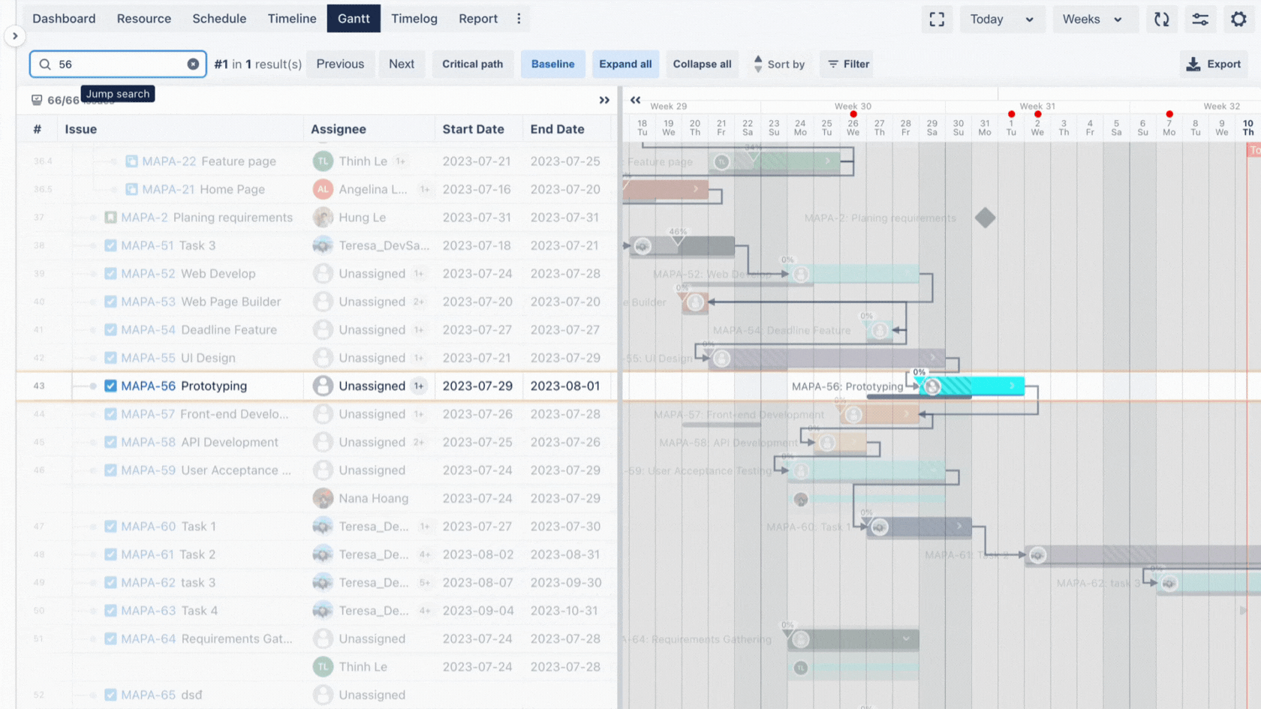This screenshot has height=709, width=1261.
Task: Switch to the Timeline tab
Action: [291, 19]
